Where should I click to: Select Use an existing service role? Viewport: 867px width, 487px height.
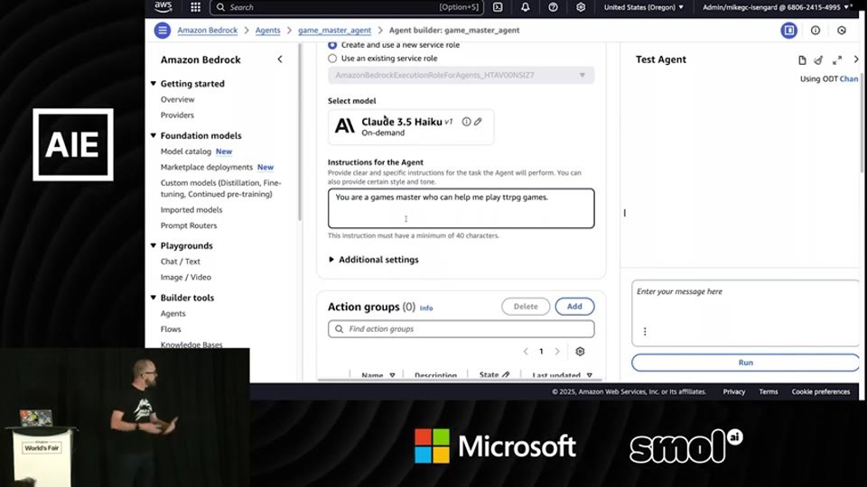(332, 58)
